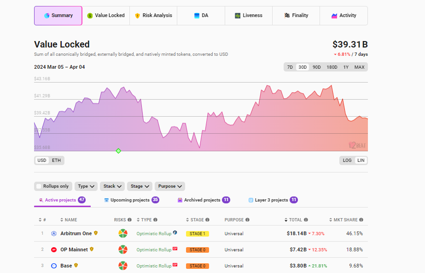Click the STAGE 0 badge for Base

point(198,266)
